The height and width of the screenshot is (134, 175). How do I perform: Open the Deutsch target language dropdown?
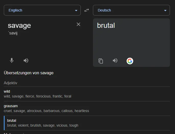[131, 10]
